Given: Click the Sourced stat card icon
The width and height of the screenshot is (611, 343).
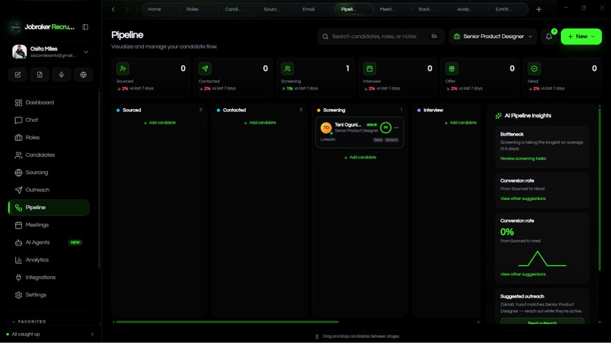Looking at the screenshot, I should point(123,68).
